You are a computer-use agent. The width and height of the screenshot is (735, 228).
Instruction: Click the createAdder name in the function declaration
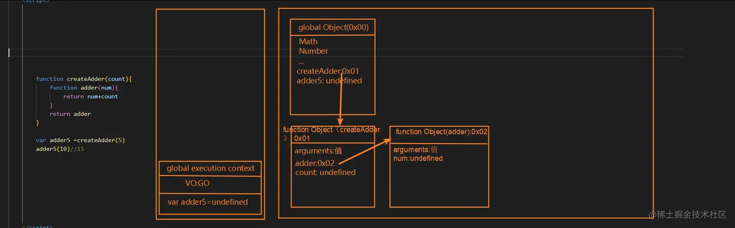(86, 79)
